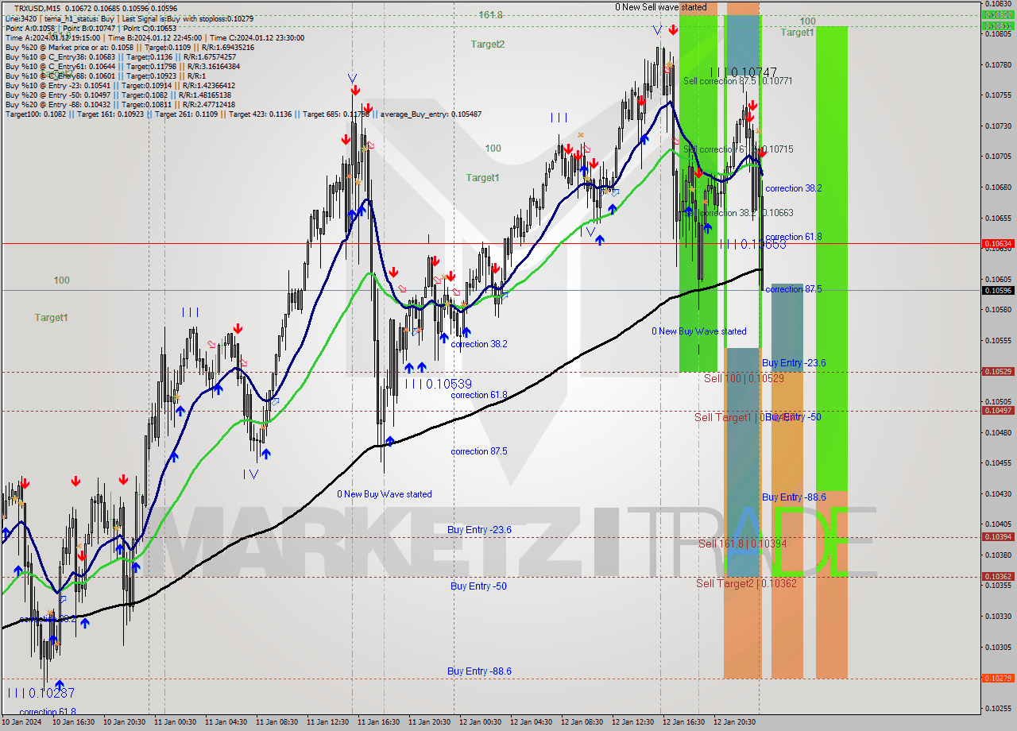
Task: Click the '12 Jan 08:30' time label
Action: (x=582, y=722)
